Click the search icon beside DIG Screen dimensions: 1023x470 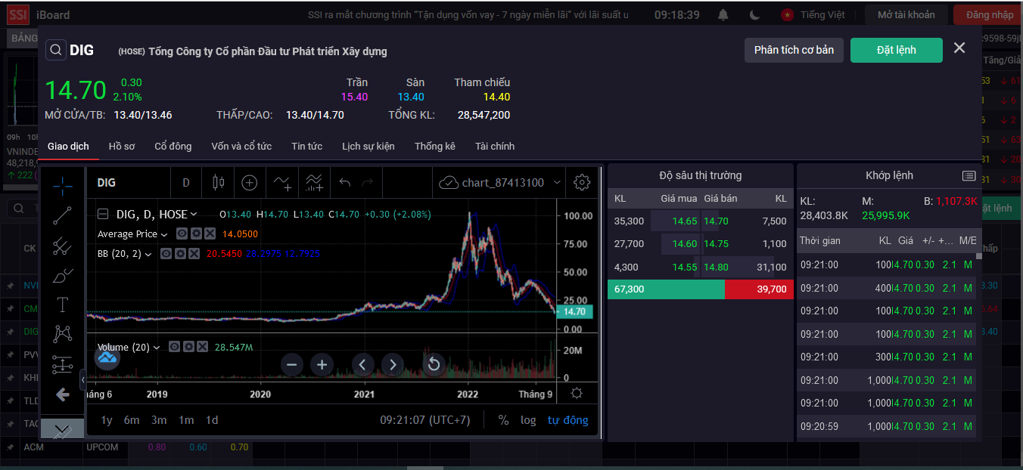tap(56, 50)
